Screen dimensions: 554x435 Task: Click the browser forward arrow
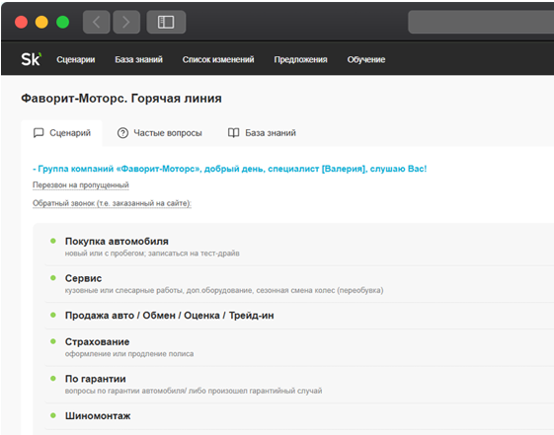click(x=126, y=22)
